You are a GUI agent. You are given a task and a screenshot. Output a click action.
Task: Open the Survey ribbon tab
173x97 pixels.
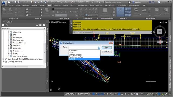click(73, 5)
